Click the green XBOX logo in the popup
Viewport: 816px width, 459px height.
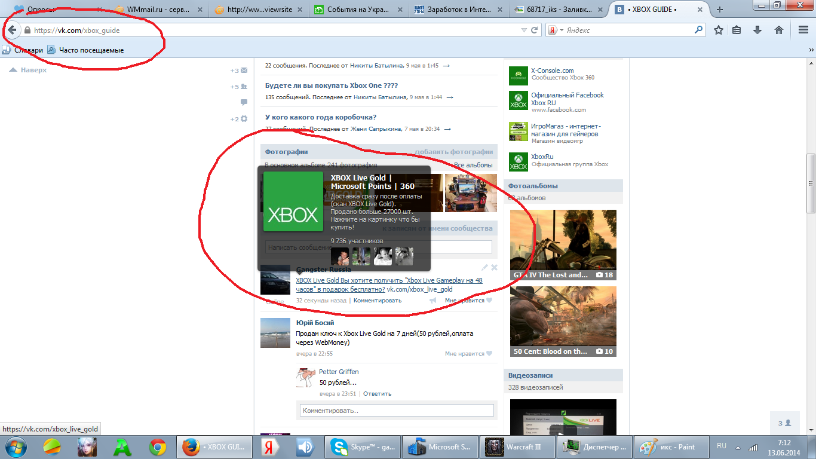click(x=293, y=202)
